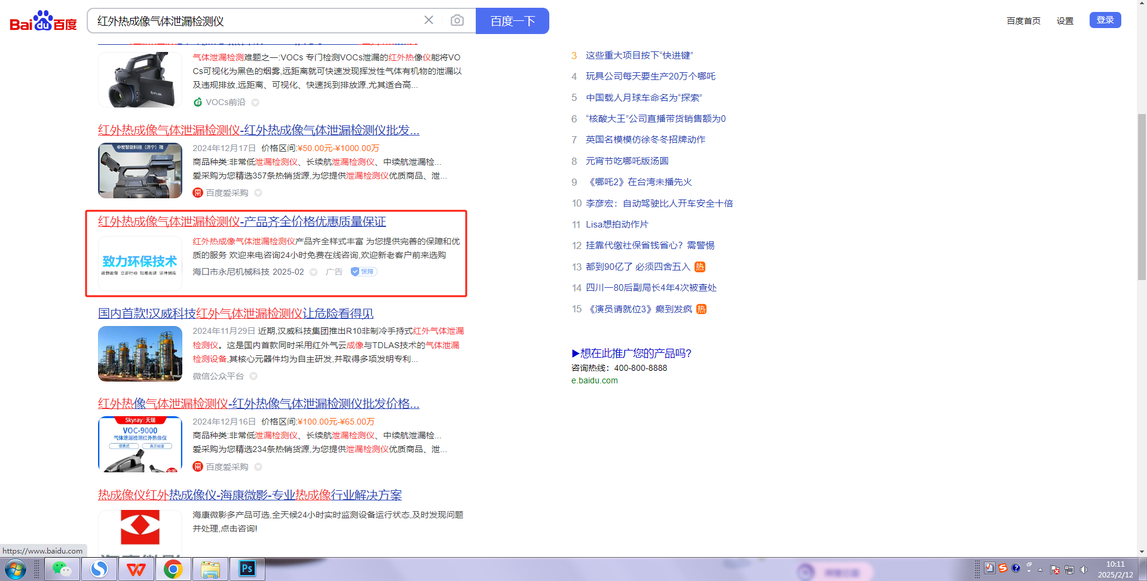Screen dimensions: 1147x581
Task: Click the 保障 shield badge
Action: (x=363, y=272)
